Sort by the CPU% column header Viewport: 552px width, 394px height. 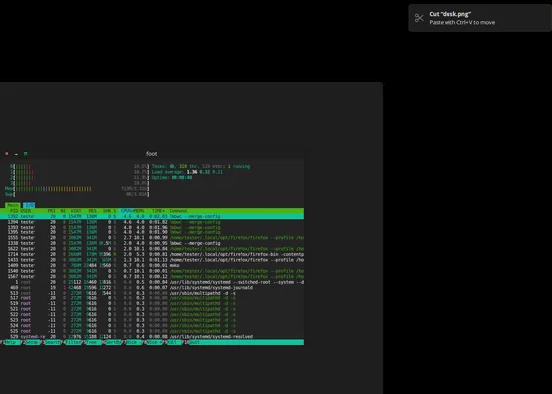[126, 211]
